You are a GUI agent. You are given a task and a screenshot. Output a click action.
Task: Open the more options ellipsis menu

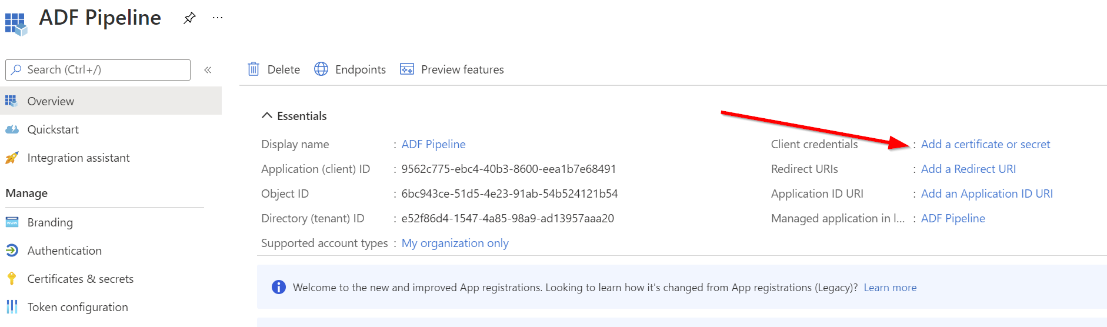[x=218, y=18]
